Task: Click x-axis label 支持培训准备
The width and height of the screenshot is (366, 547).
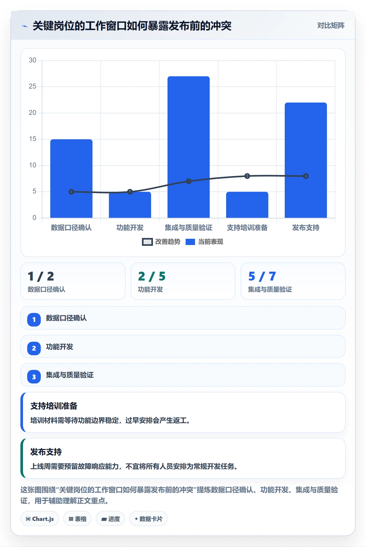Action: pos(247,228)
